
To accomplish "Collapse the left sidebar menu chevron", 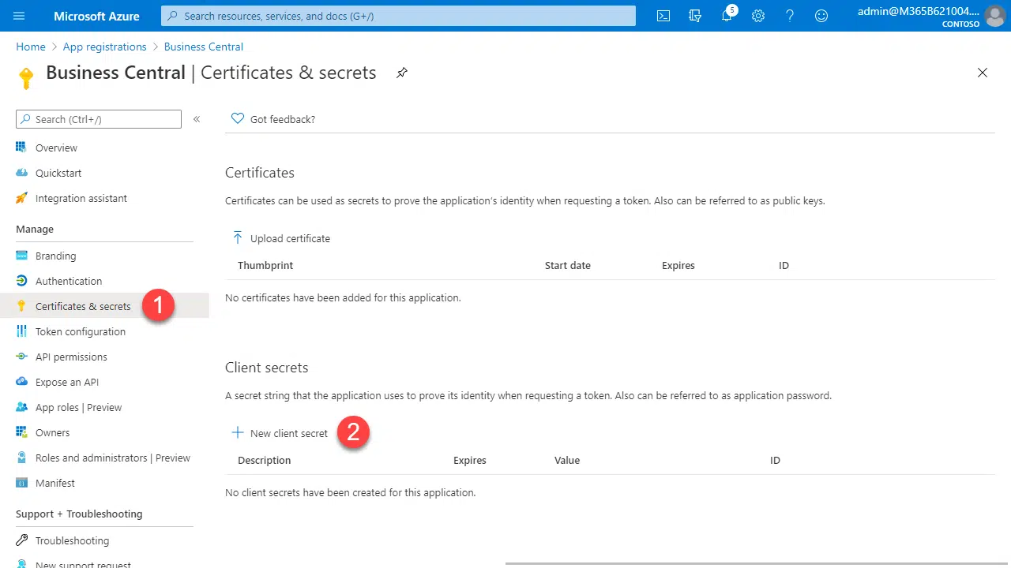I will tap(197, 119).
